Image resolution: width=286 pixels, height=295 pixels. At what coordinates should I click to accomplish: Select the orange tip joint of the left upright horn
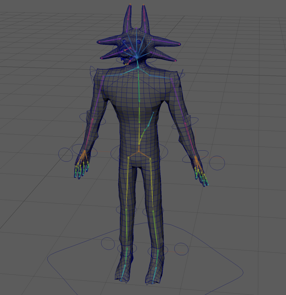[130, 4]
